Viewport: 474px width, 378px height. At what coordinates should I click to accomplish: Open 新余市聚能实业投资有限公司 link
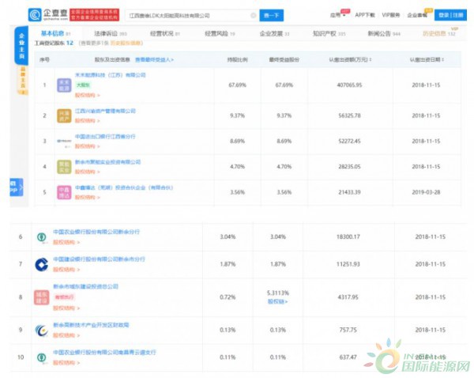[108, 162]
